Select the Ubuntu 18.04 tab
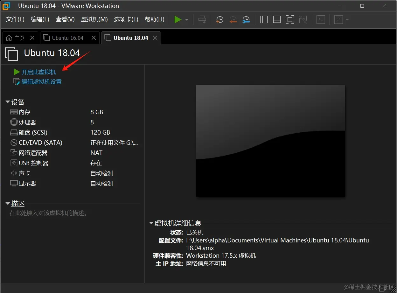The image size is (397, 293). (x=131, y=38)
